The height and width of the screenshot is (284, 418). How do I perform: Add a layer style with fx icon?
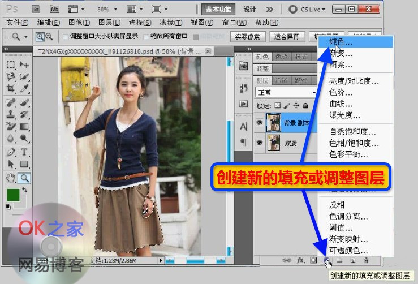pos(301,260)
